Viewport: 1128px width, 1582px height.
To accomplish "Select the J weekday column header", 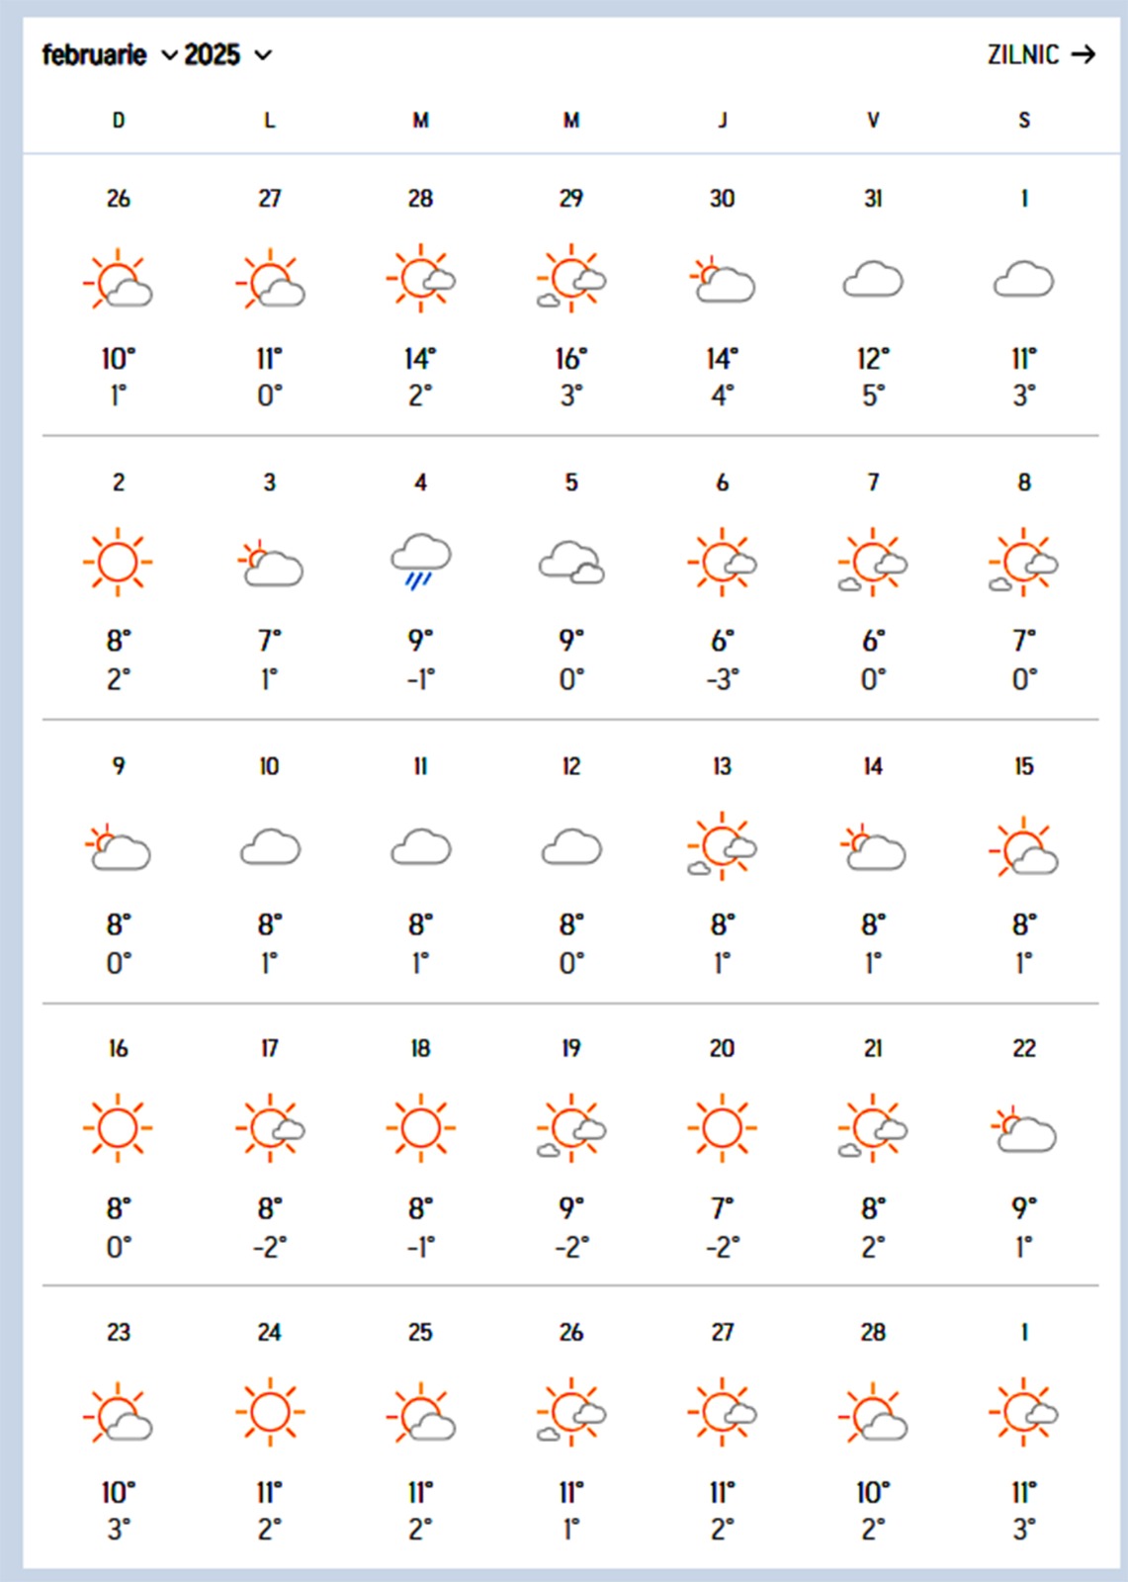I will (x=721, y=119).
